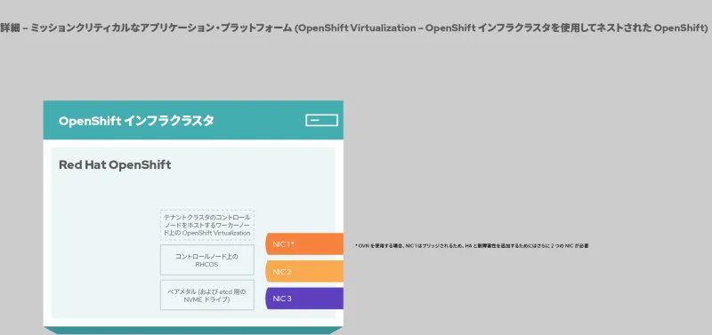Select the purple NIC 3 block
Screen dimensions: 712x335
click(x=304, y=299)
